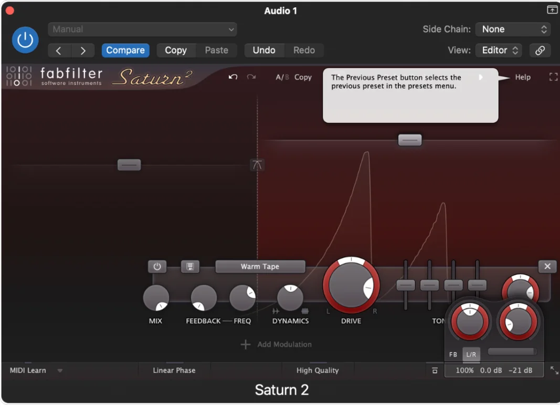Adjust the DRIVE knob
The image size is (560, 420).
(351, 285)
